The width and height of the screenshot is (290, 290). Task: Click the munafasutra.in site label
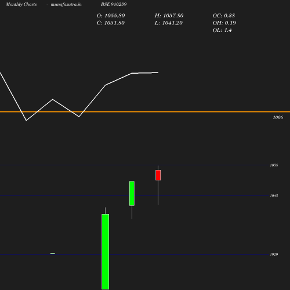tap(66, 5)
